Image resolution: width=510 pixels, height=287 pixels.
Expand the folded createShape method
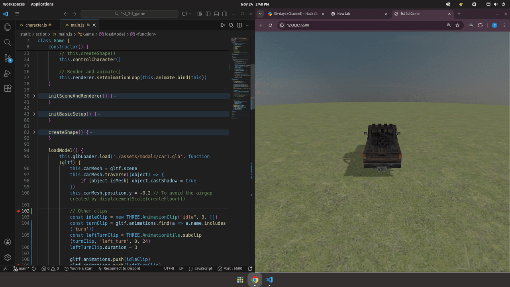[34, 132]
